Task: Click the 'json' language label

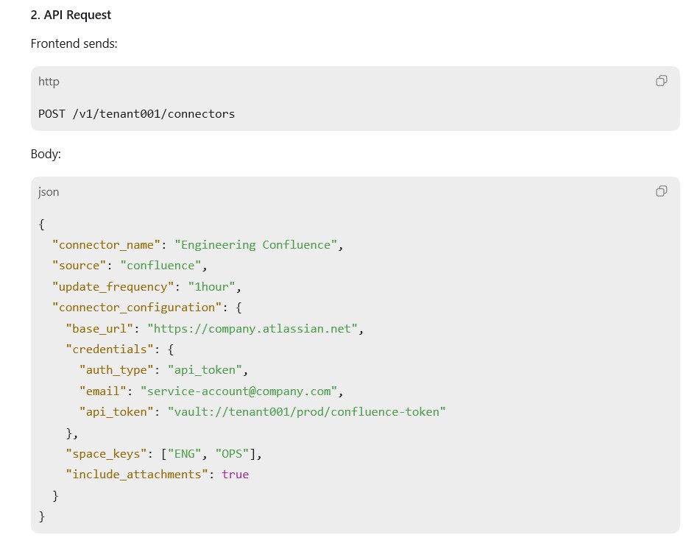Action: 49,192
